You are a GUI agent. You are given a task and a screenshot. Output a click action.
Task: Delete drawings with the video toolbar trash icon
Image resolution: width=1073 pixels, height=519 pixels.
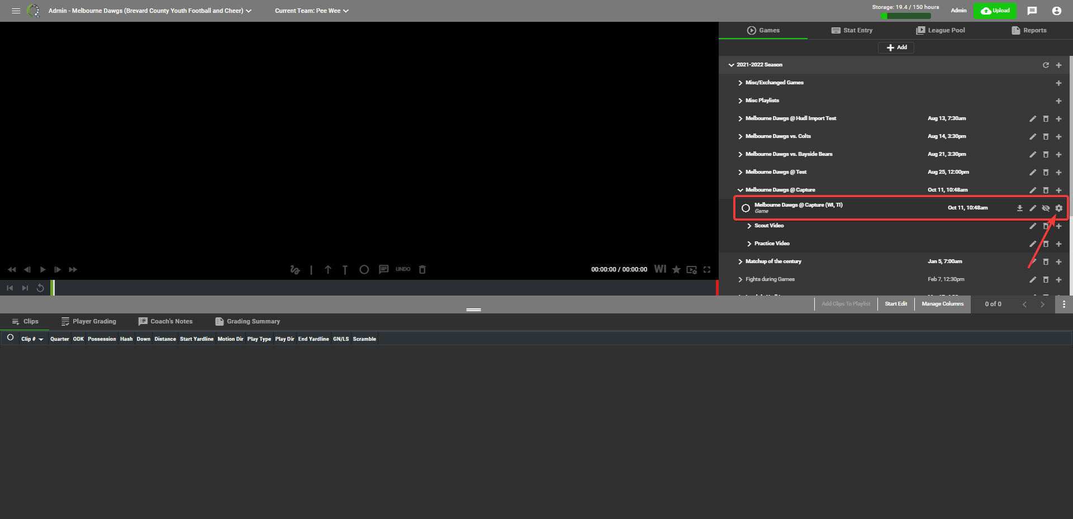click(x=422, y=269)
